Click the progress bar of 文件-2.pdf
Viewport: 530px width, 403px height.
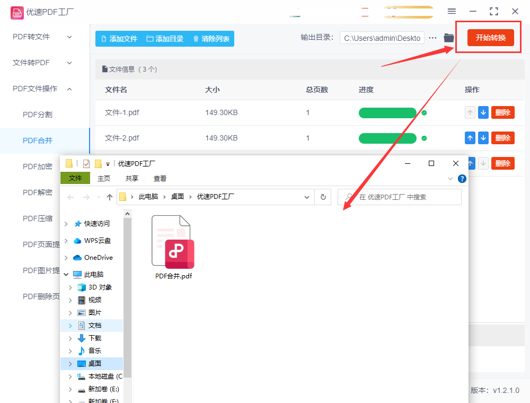click(x=388, y=138)
